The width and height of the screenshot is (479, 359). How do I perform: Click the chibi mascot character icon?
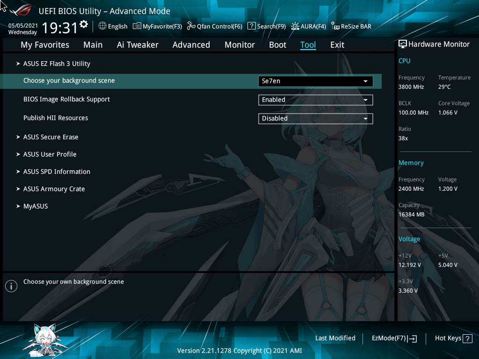[46, 340]
